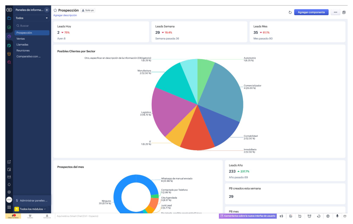Open the Ventas dashboard
This screenshot has width=353, height=224.
[21, 39]
